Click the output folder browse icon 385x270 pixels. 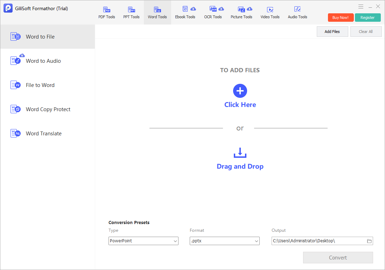pyautogui.click(x=369, y=241)
